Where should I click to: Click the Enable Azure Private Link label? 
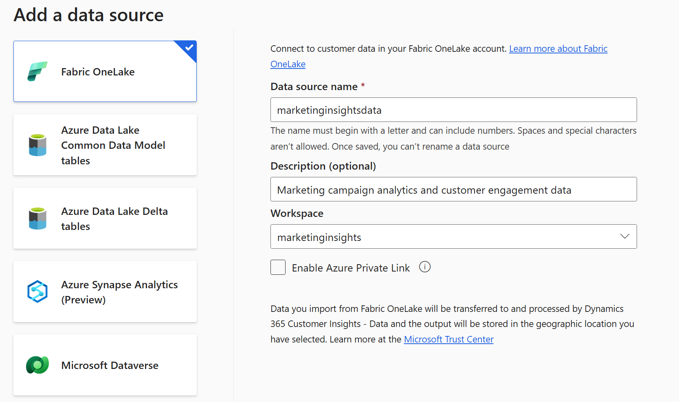[351, 268]
